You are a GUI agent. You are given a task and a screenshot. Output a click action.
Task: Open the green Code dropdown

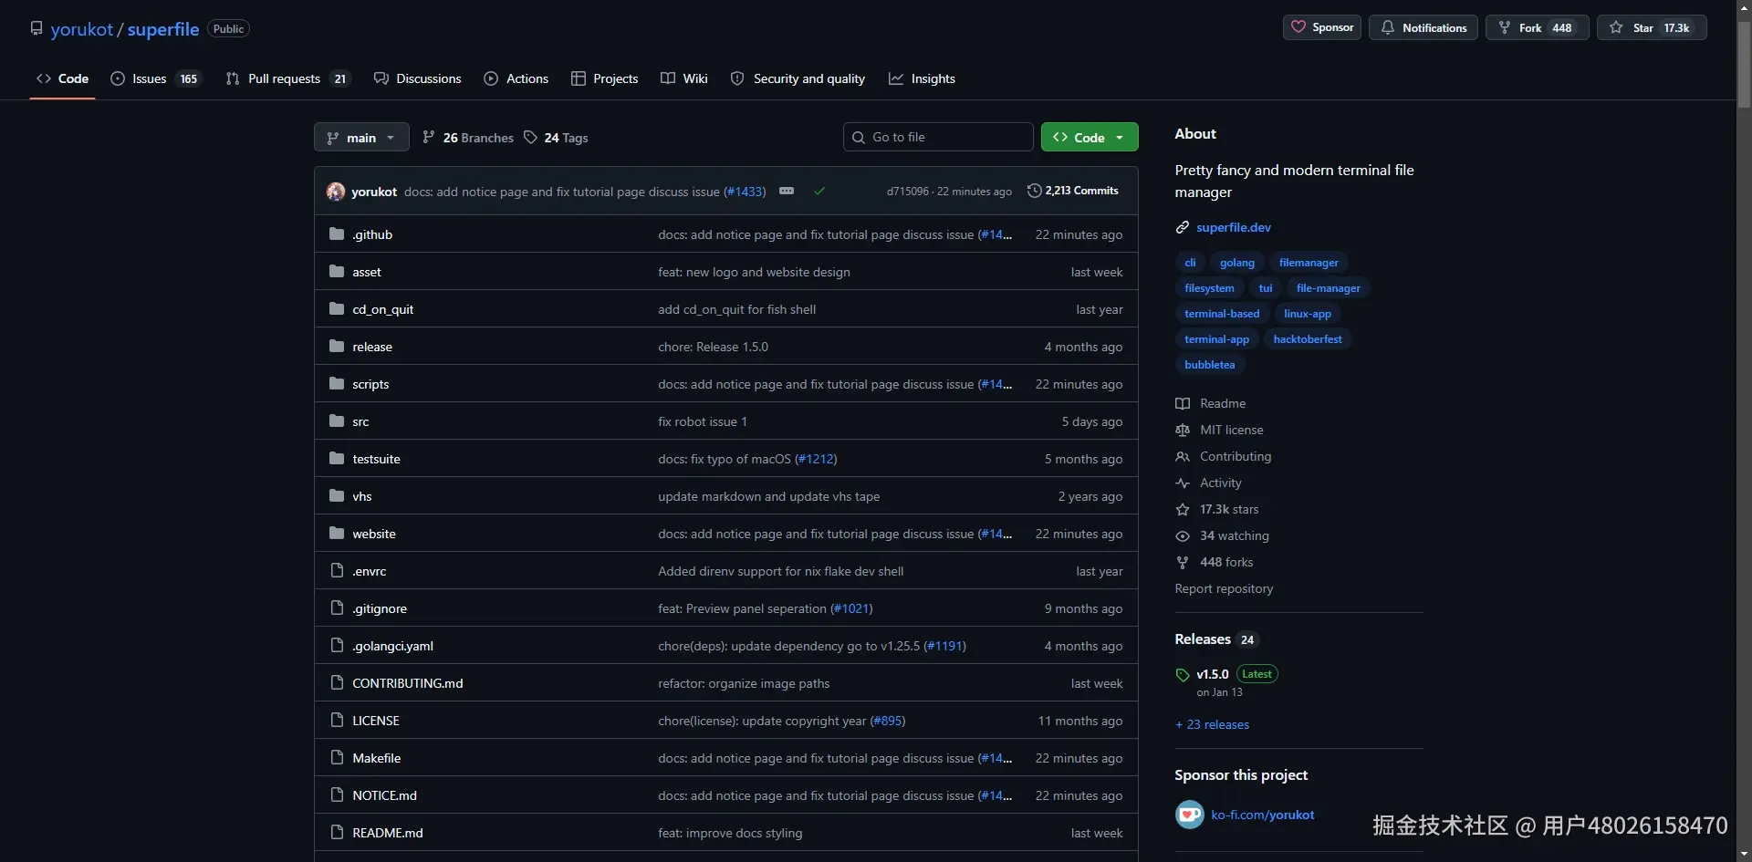pos(1090,138)
